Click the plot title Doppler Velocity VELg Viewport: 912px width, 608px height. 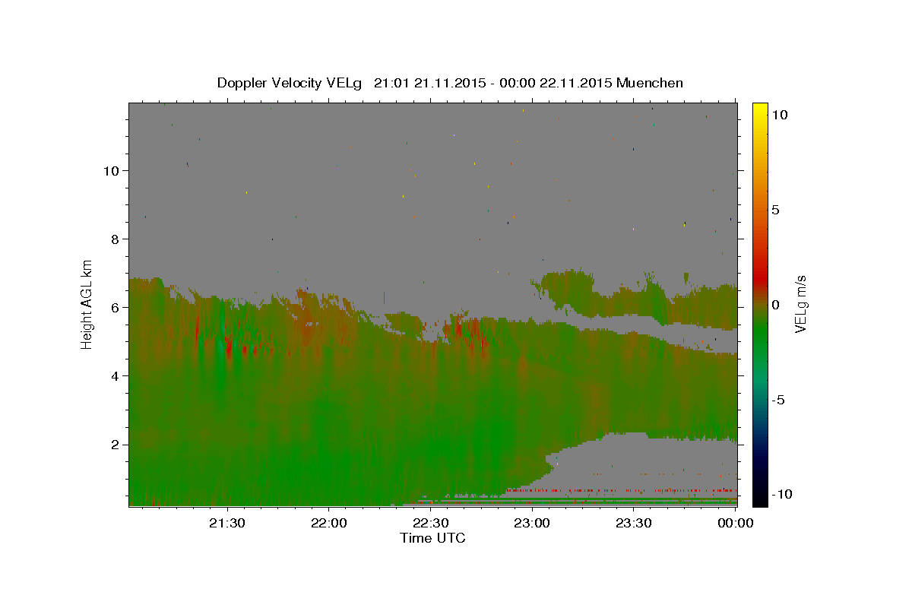(x=290, y=83)
